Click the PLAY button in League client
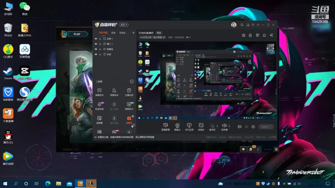 pyautogui.click(x=77, y=34)
